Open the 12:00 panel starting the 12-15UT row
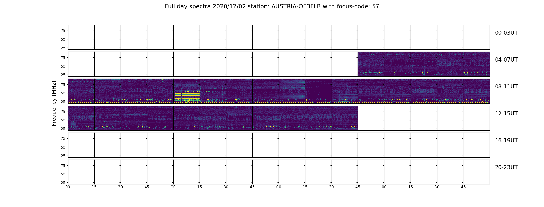Image resolution: width=544 pixels, height=207 pixels. click(81, 118)
